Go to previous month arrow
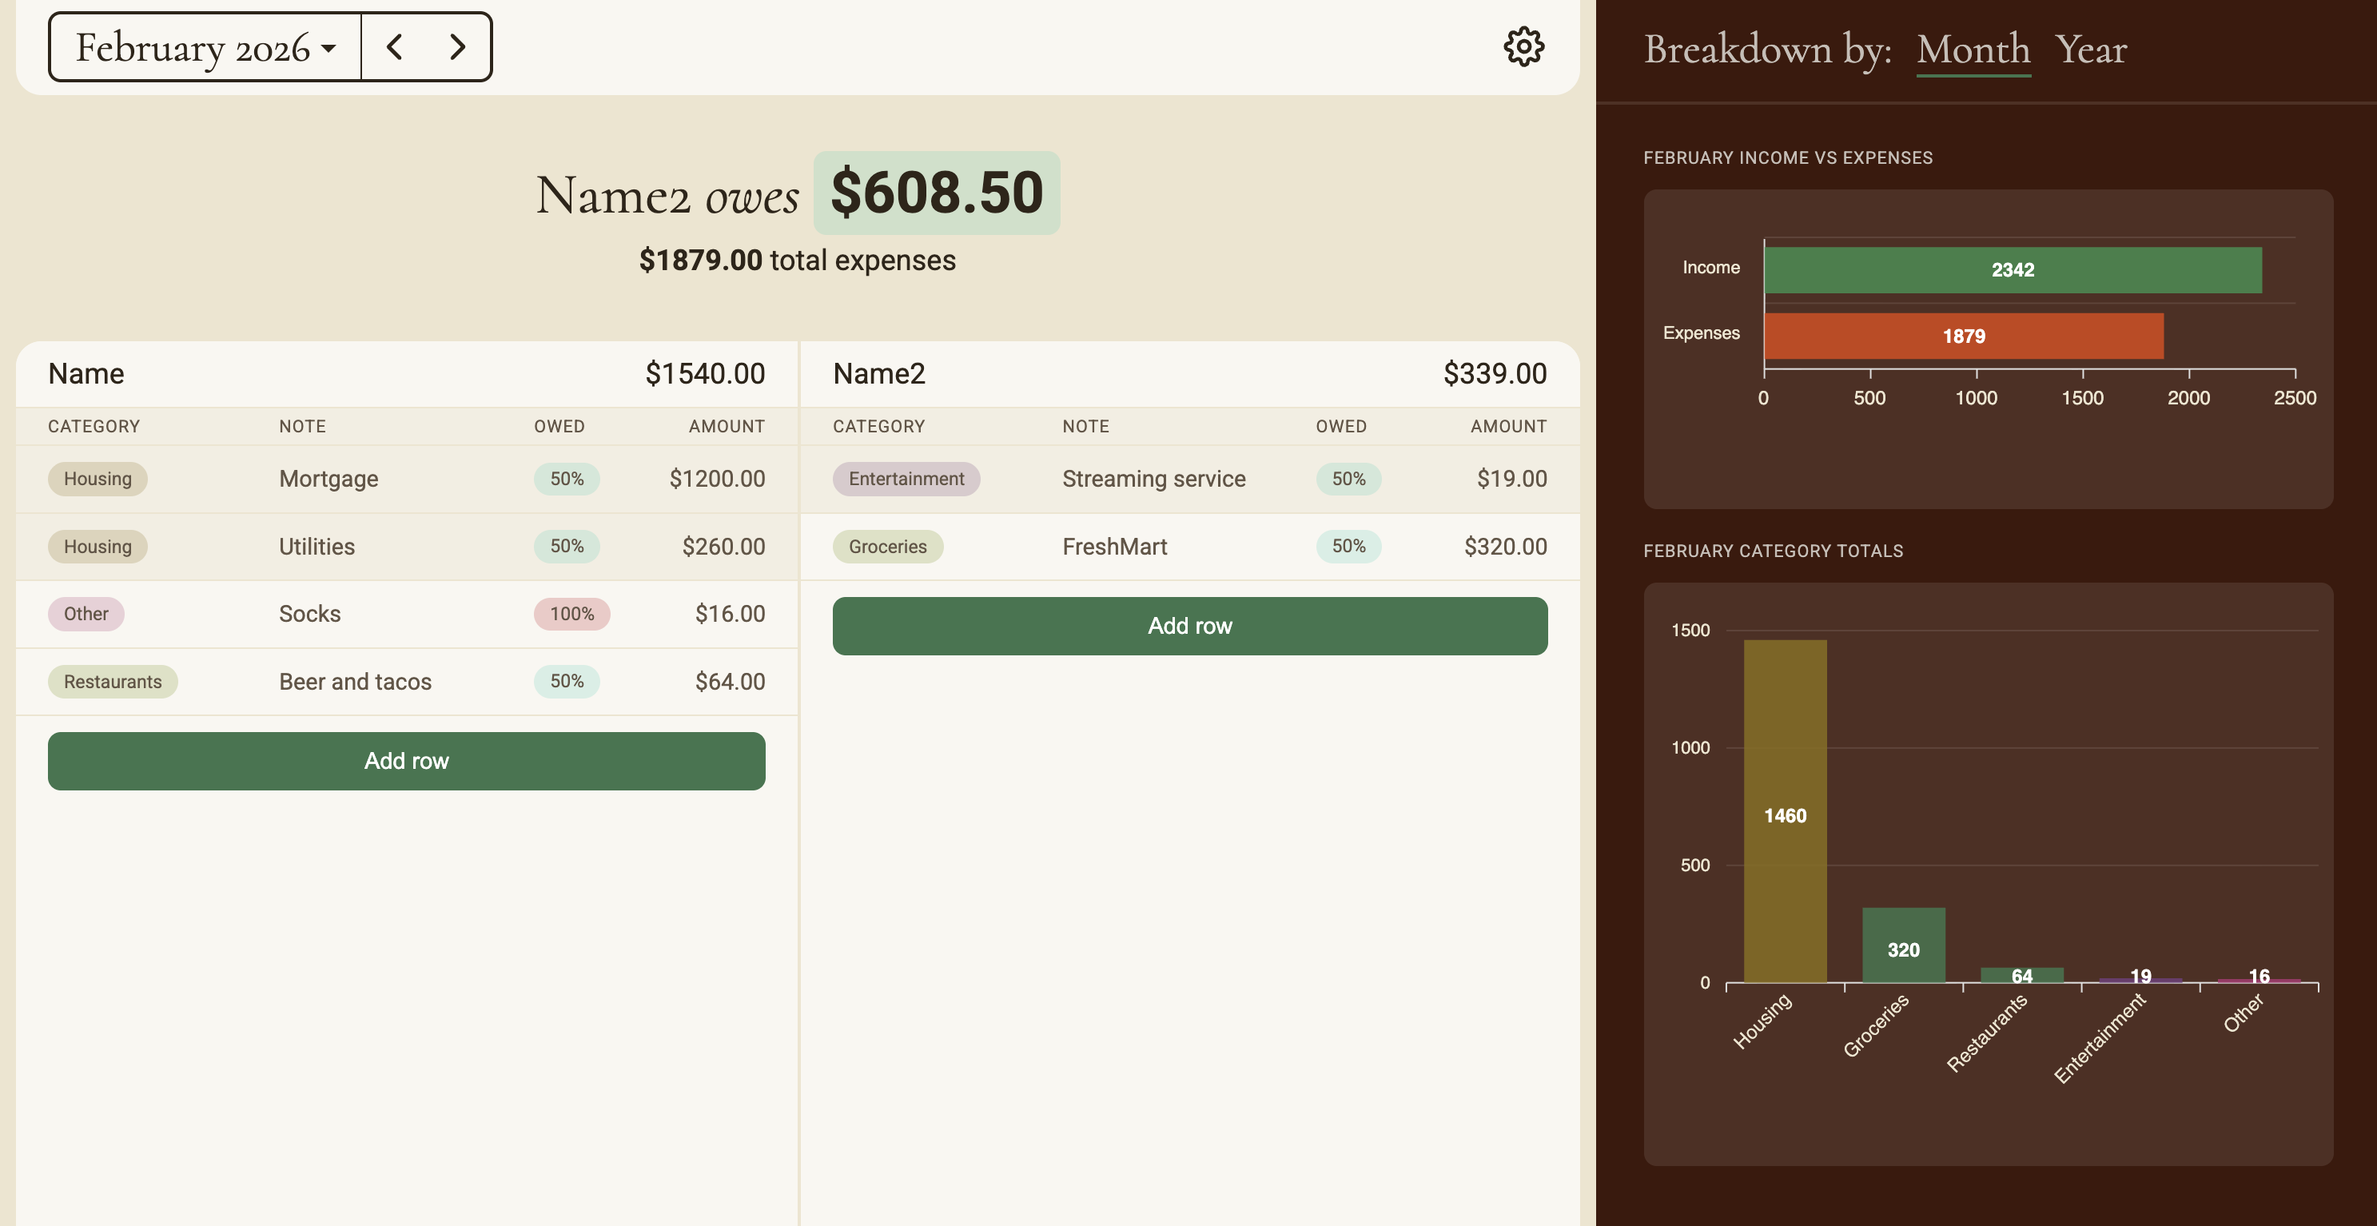2377x1226 pixels. (x=395, y=47)
